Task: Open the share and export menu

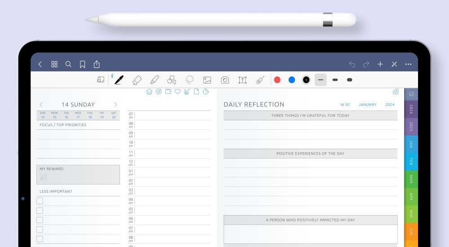Action: click(97, 64)
